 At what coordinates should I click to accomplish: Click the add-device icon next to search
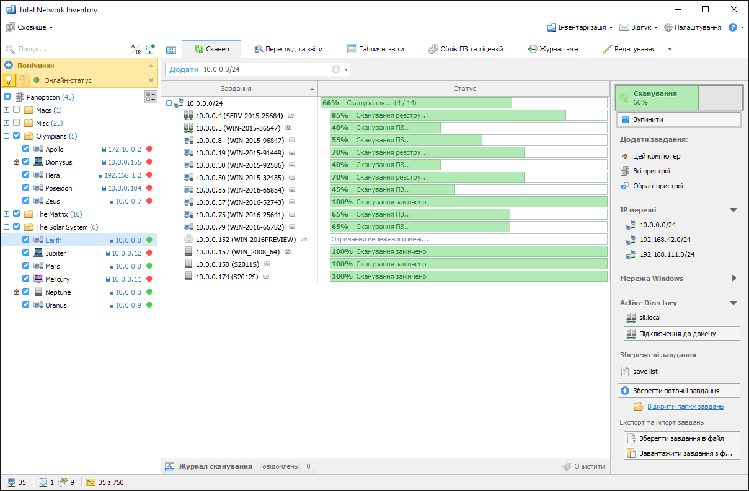(x=150, y=49)
